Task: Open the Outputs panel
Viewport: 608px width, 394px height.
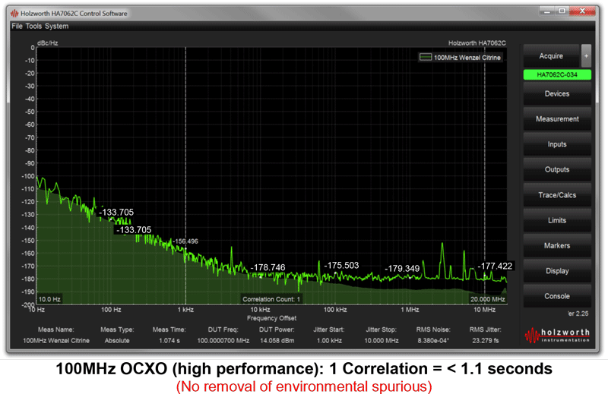Action: pos(557,169)
